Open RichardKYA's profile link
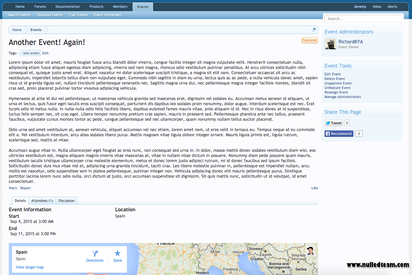The width and height of the screenshot is (412, 275). 350,42
